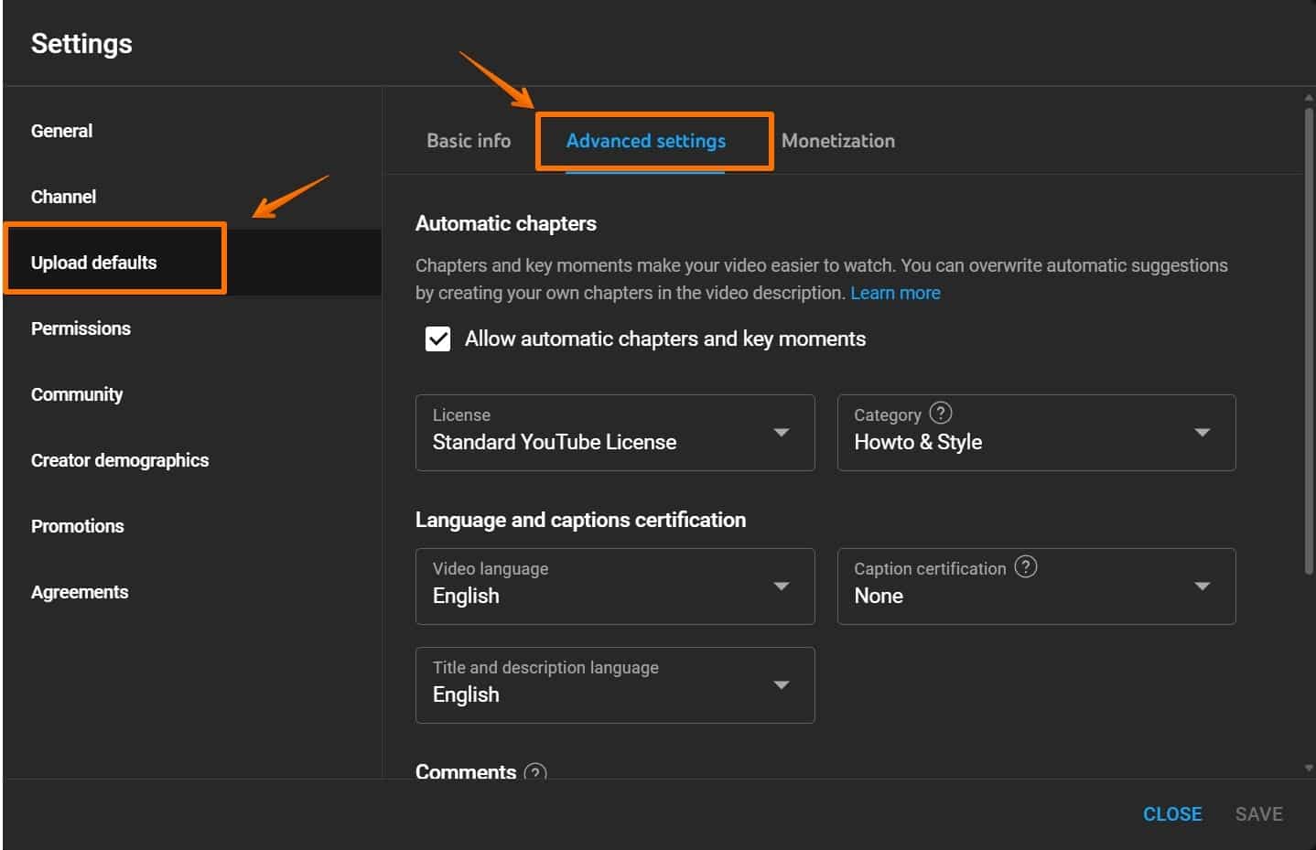The width and height of the screenshot is (1316, 850).
Task: Open Agreements settings section
Action: tap(80, 592)
